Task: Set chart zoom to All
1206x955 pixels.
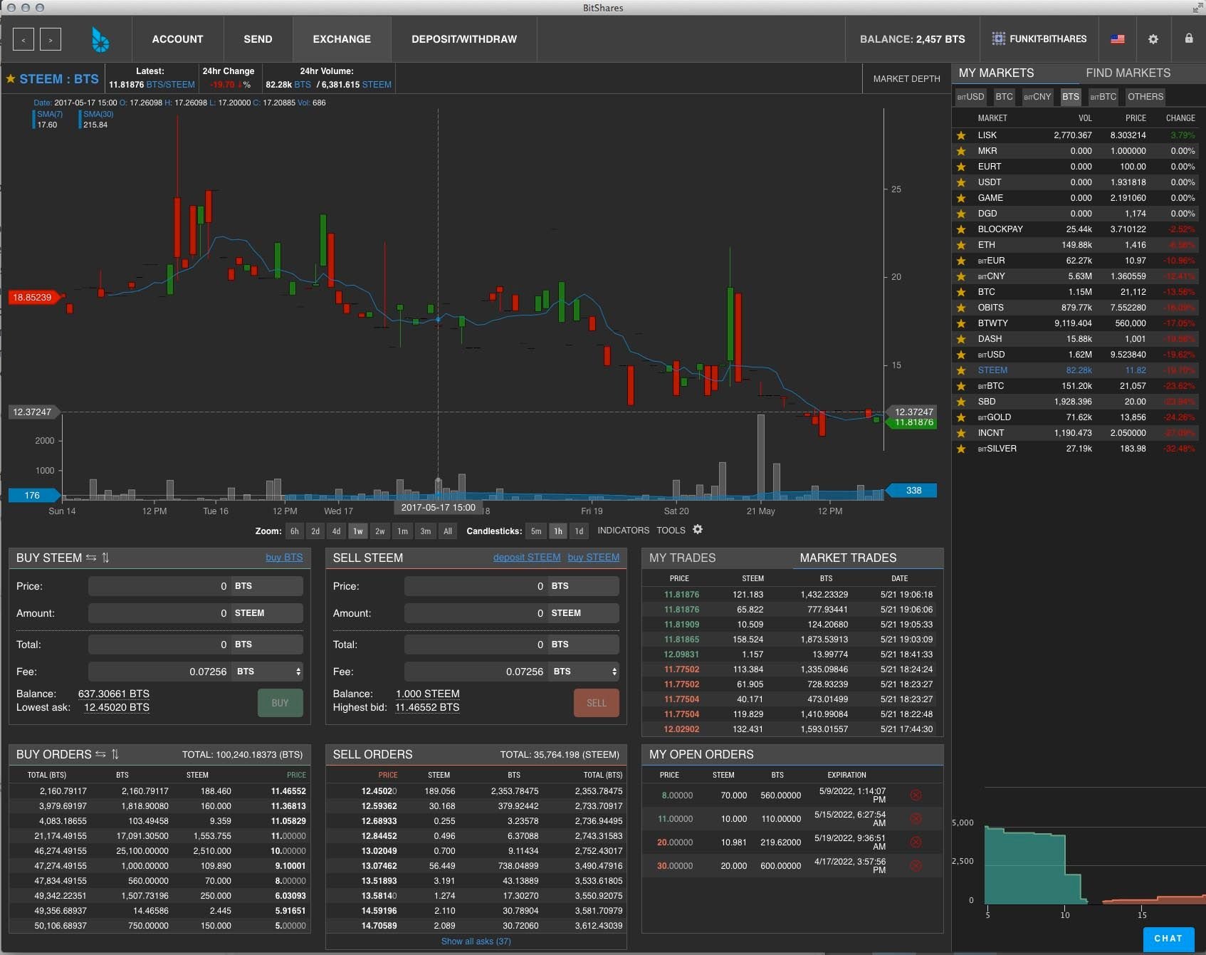Action: 448,531
